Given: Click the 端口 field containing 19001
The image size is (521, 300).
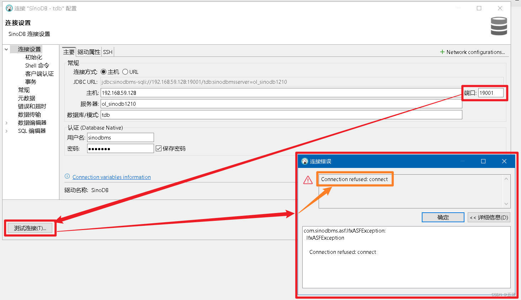Looking at the screenshot, I should point(491,93).
